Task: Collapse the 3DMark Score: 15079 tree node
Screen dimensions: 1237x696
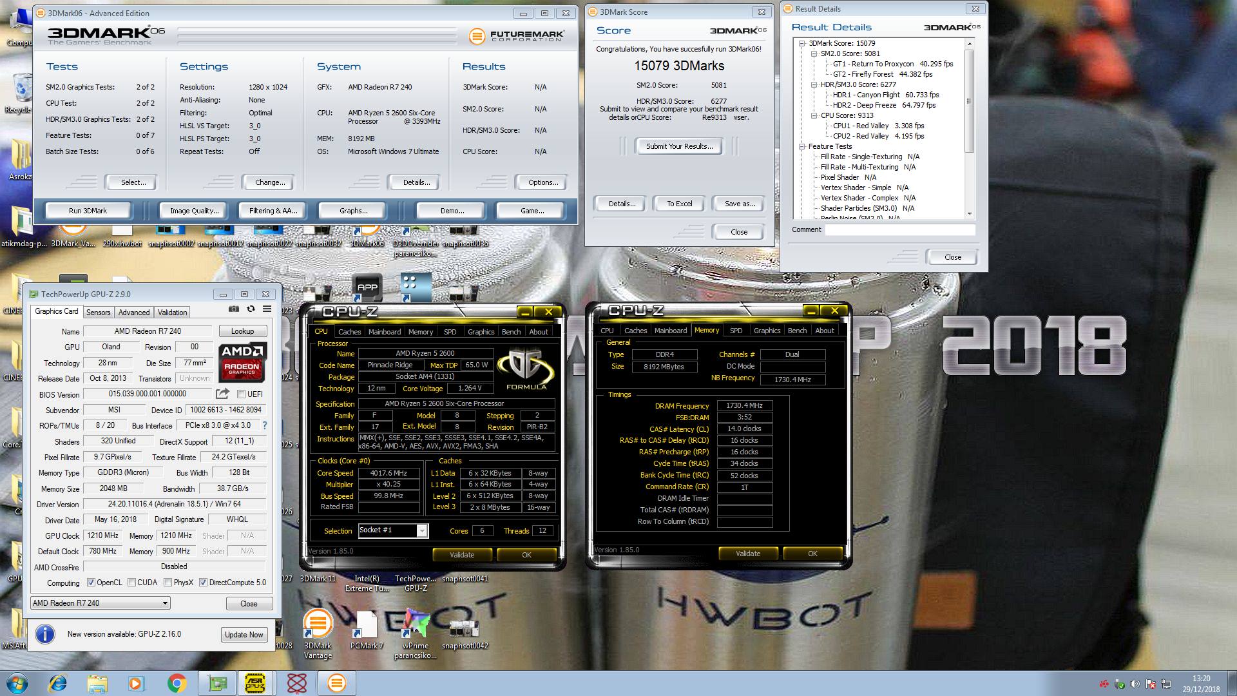Action: (x=802, y=43)
